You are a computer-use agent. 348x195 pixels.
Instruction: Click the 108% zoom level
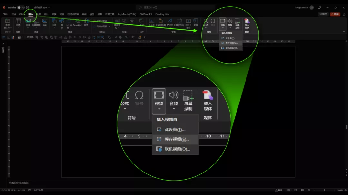pyautogui.click(x=340, y=190)
